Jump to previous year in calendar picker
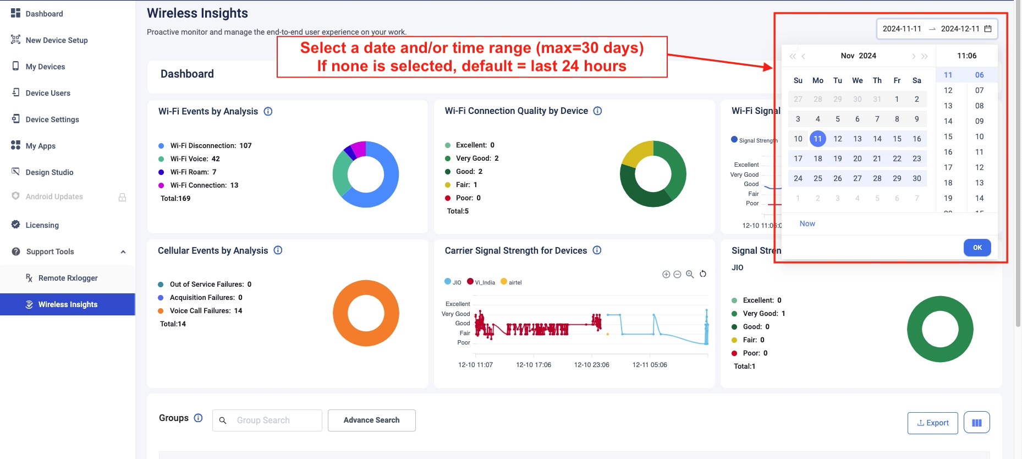This screenshot has width=1022, height=459. click(792, 56)
